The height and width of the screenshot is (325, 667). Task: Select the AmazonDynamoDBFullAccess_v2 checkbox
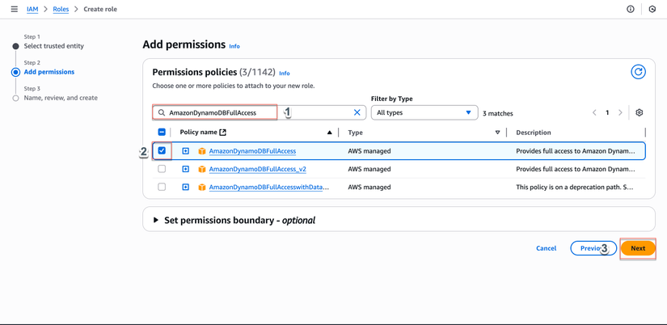pos(162,169)
